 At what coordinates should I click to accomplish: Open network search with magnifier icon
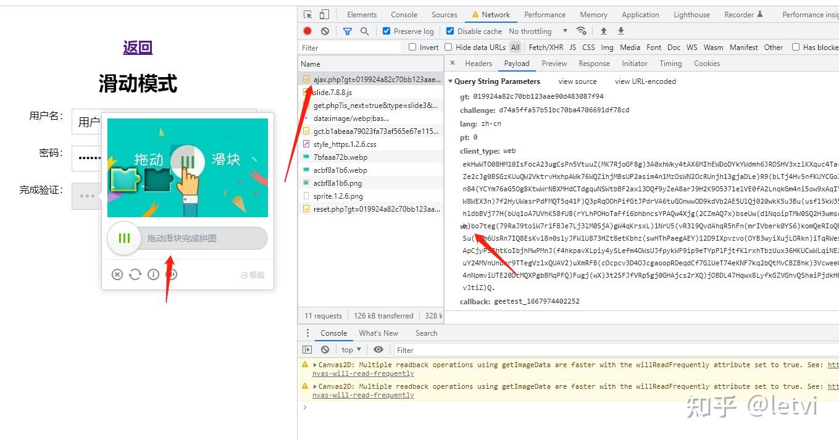[365, 31]
